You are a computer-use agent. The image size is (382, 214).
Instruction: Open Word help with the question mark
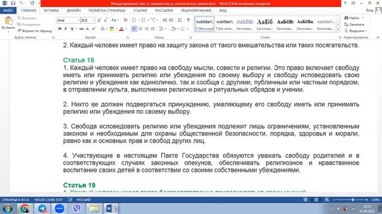tap(345, 3)
